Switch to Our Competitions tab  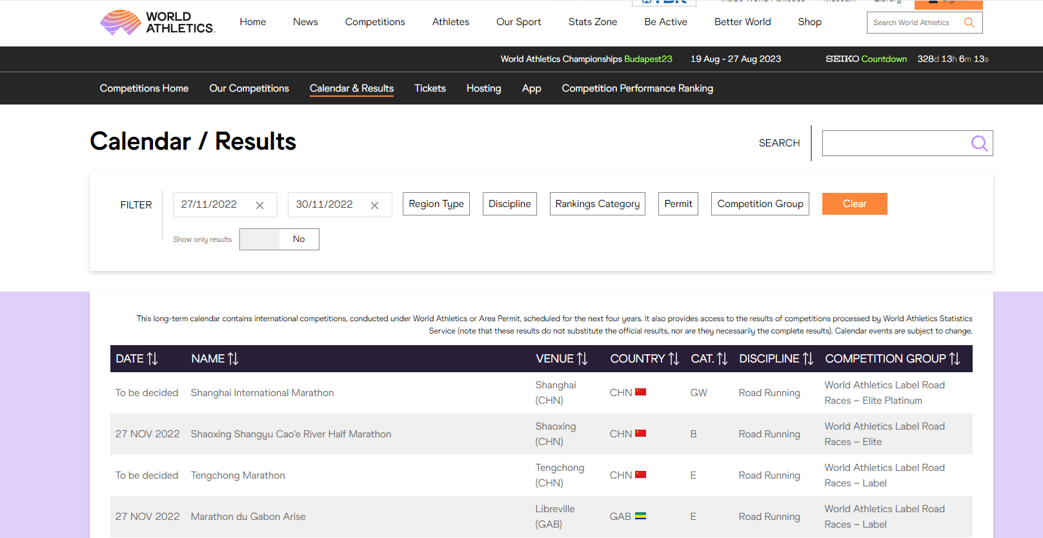coord(249,88)
